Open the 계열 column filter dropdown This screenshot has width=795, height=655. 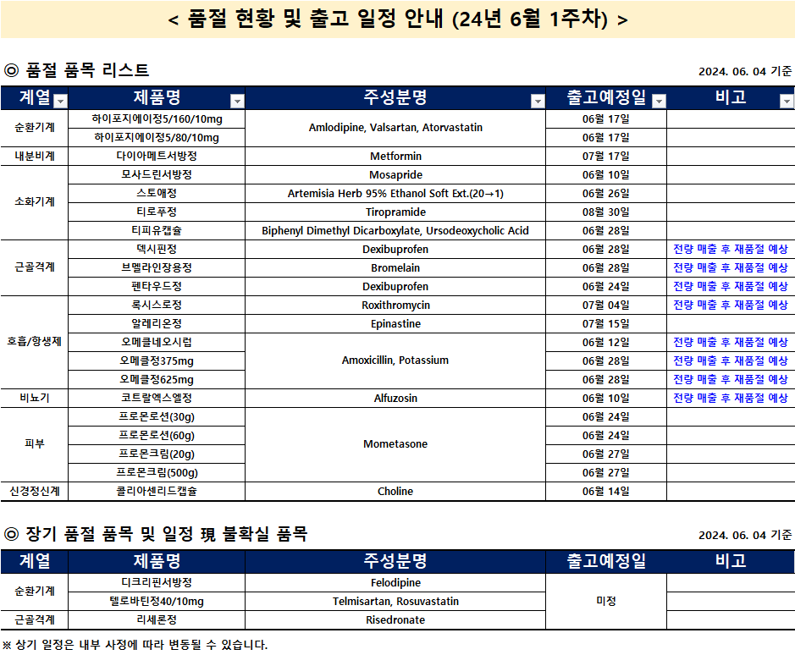click(60, 102)
